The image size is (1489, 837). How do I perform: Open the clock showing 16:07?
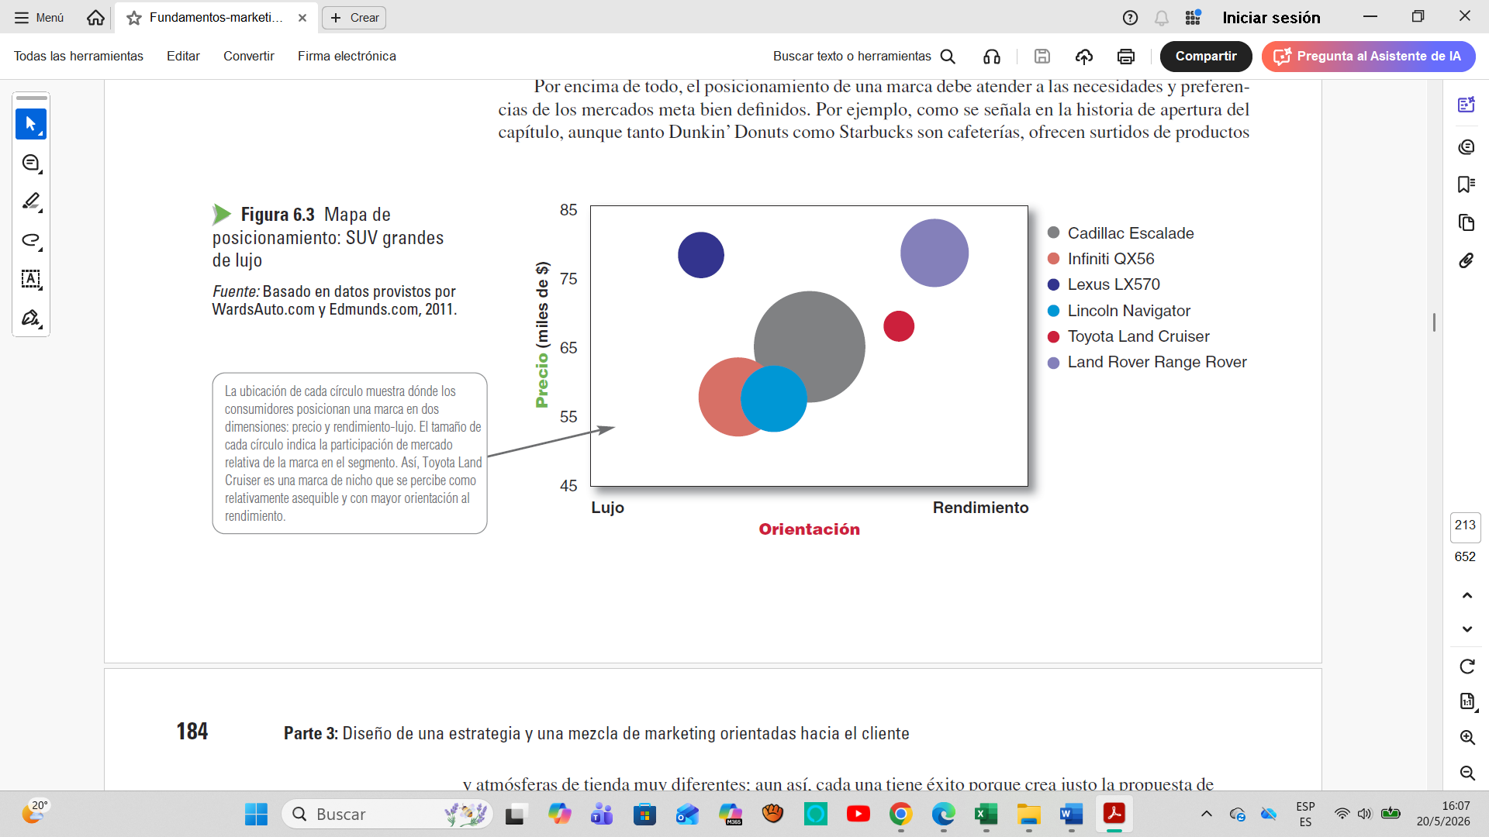(x=1443, y=814)
